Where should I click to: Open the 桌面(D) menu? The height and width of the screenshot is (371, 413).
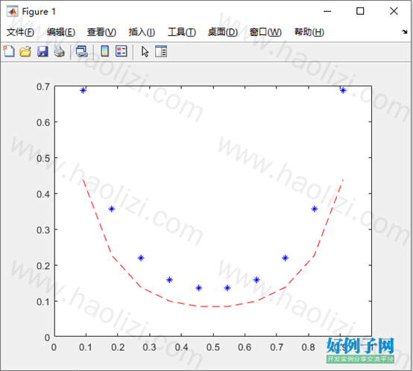pos(223,32)
